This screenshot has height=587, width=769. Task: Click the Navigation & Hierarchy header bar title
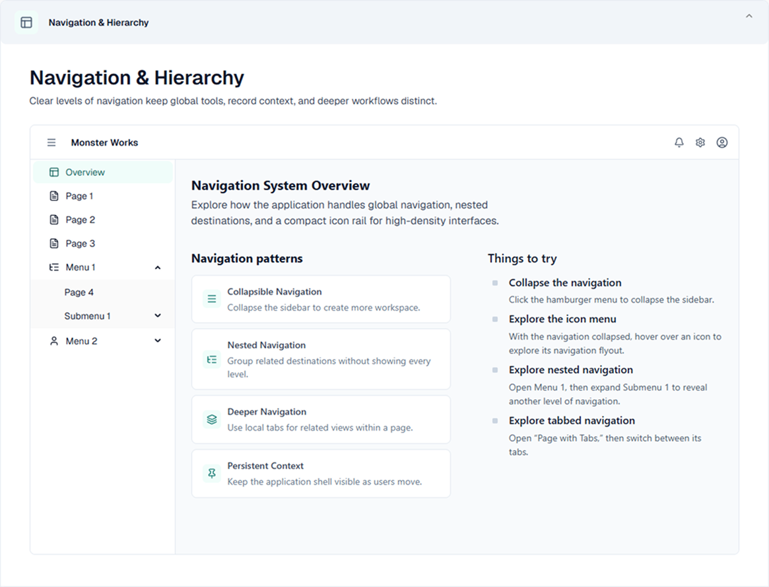(98, 22)
